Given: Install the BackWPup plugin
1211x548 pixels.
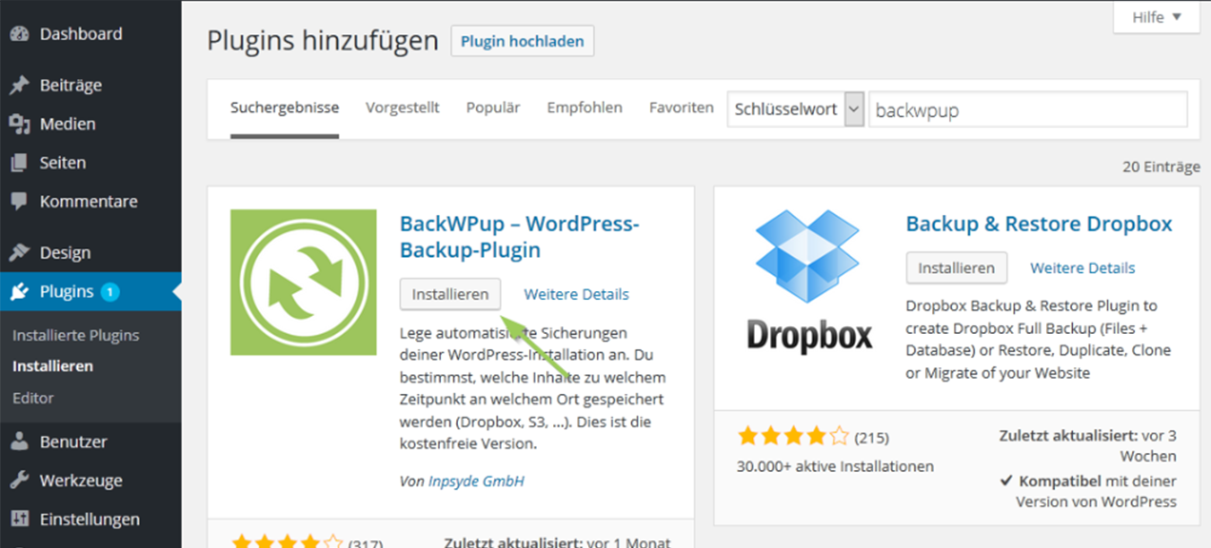Looking at the screenshot, I should tap(450, 294).
